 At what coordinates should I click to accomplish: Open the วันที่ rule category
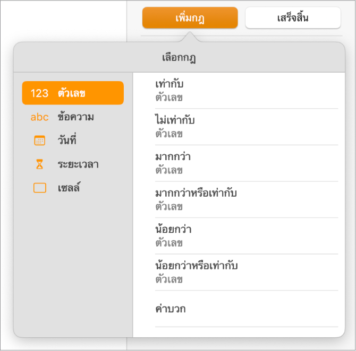coord(67,141)
